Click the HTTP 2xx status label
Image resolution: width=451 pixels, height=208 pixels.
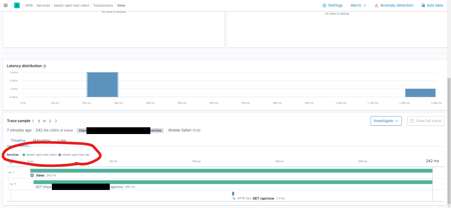point(244,198)
